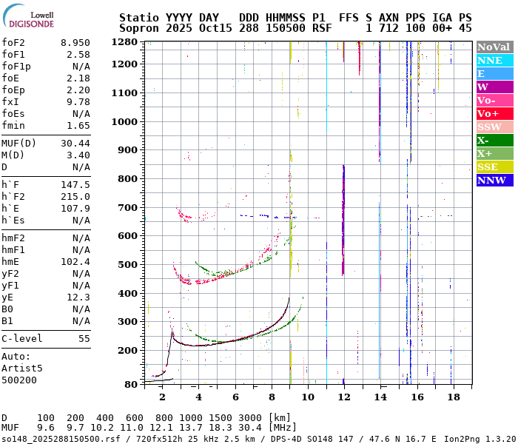Click the SSW legend entry
518x444 pixels.
[494, 127]
